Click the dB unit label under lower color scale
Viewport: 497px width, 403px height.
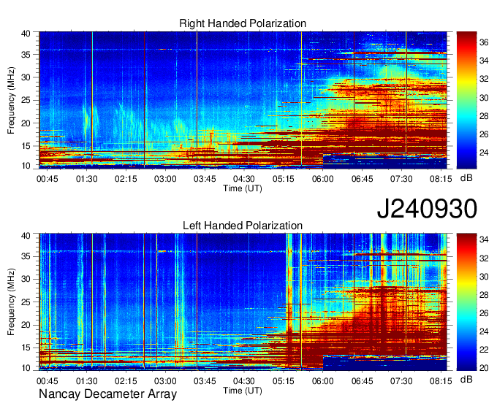coord(466,379)
